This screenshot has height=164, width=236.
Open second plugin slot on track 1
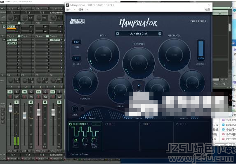click(12, 43)
